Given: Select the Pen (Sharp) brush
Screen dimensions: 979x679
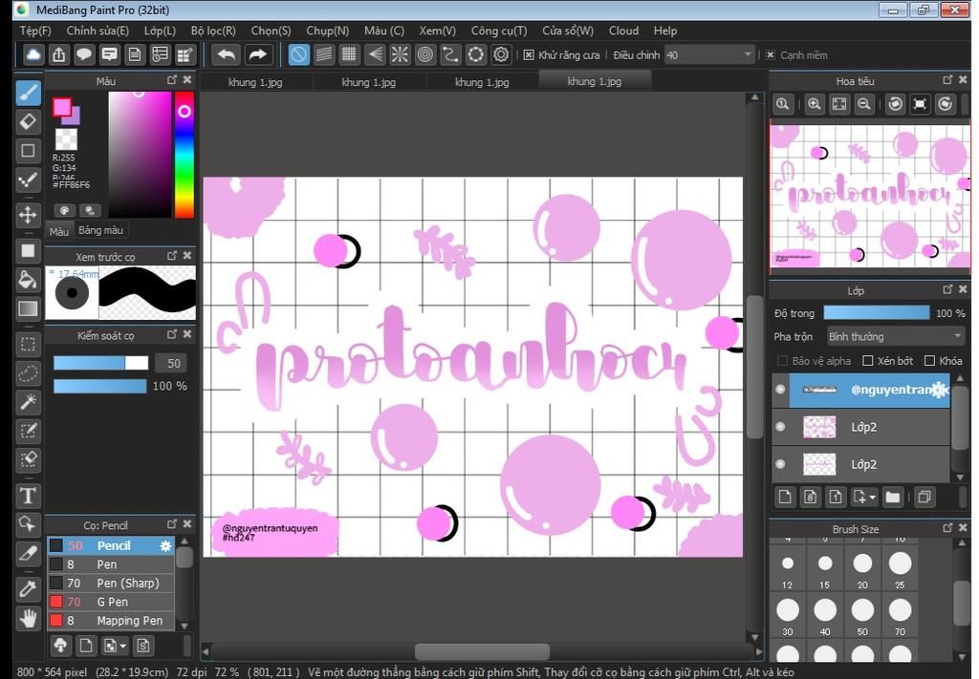Looking at the screenshot, I should pos(111,583).
